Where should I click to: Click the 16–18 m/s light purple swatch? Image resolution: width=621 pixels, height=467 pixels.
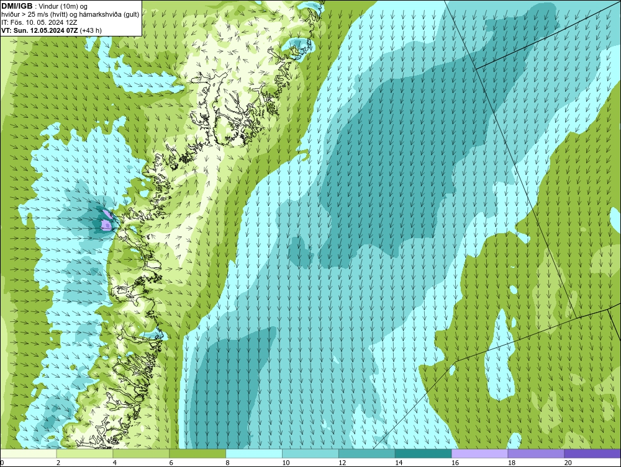(x=479, y=453)
